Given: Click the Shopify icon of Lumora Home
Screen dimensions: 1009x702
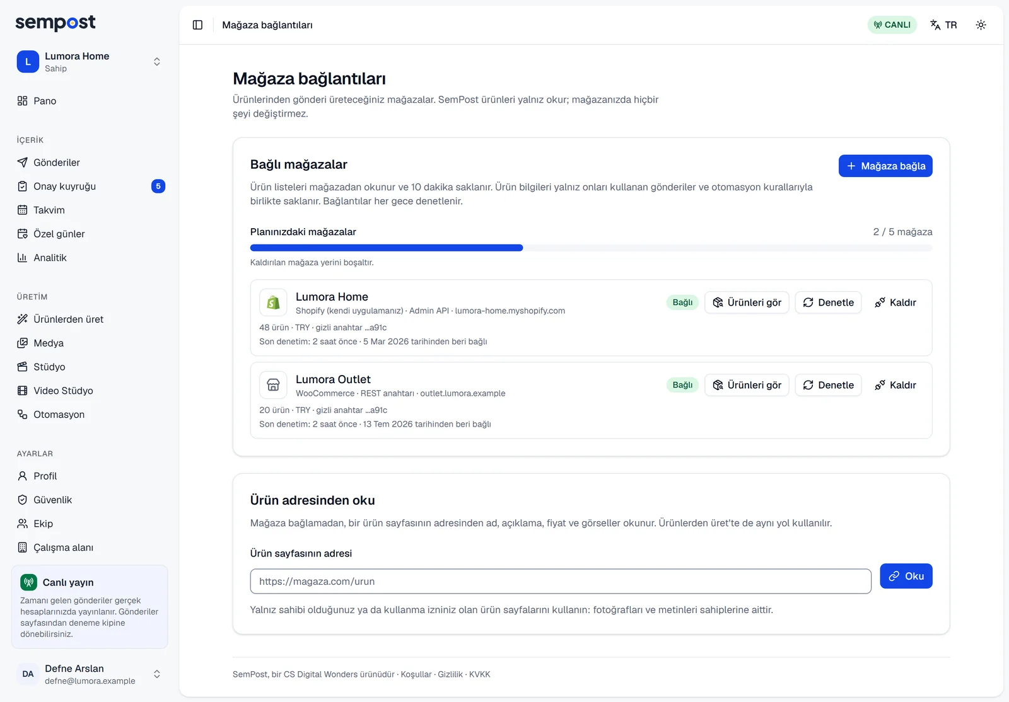Looking at the screenshot, I should [x=273, y=302].
